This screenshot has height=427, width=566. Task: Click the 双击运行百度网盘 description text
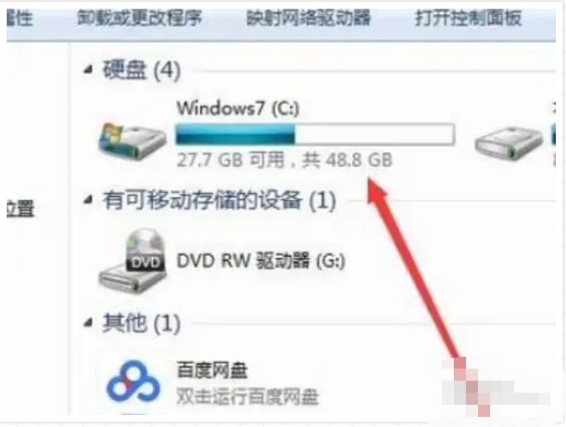(247, 396)
